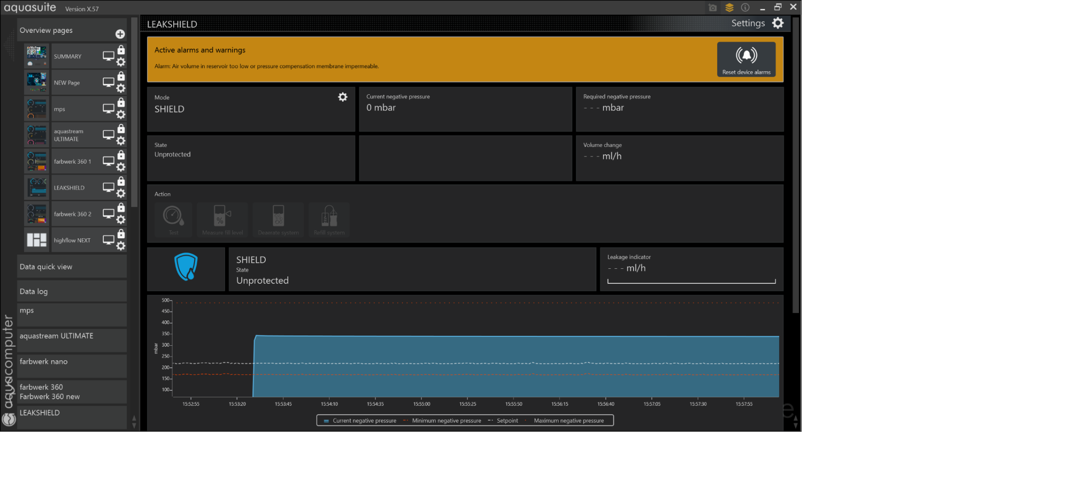Click the screenshot camera icon in title bar
The height and width of the screenshot is (502, 1082).
pyautogui.click(x=712, y=8)
